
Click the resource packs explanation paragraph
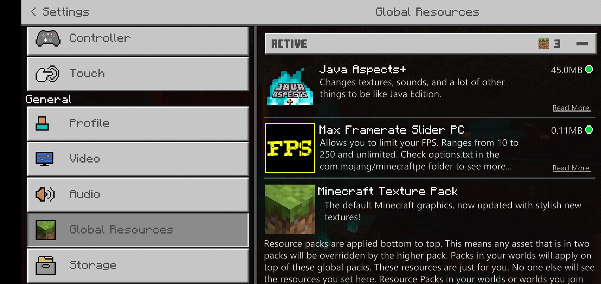(x=429, y=262)
